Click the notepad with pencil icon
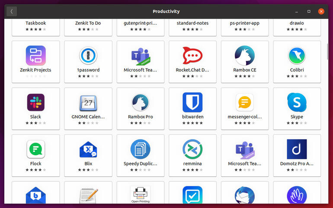The height and width of the screenshot is (208, 333). coord(89,195)
